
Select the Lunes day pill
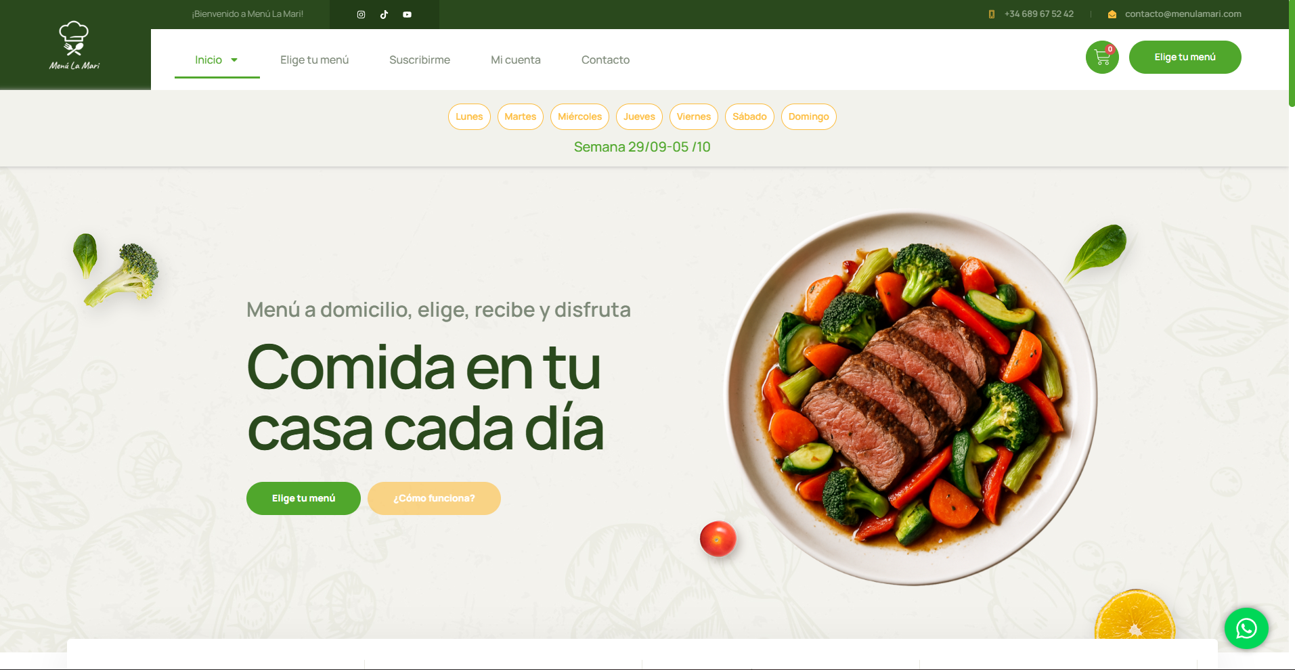469,116
